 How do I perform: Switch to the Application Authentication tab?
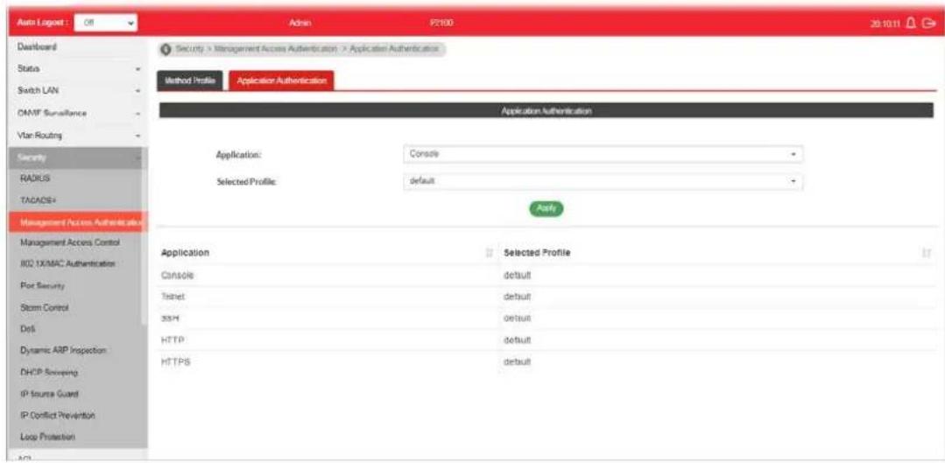[x=281, y=81]
